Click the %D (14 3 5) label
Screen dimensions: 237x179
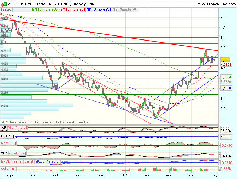pyautogui.click(x=18, y=127)
